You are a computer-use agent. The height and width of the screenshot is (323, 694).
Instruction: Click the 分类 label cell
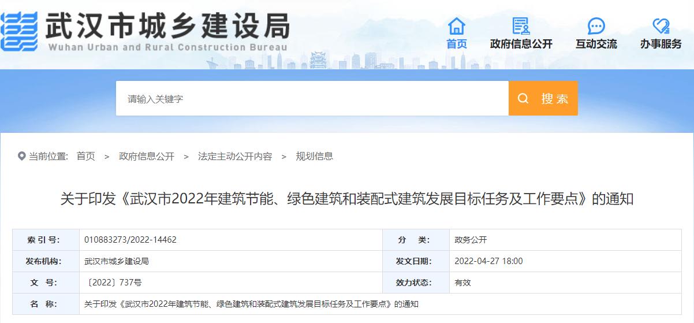[x=416, y=240]
